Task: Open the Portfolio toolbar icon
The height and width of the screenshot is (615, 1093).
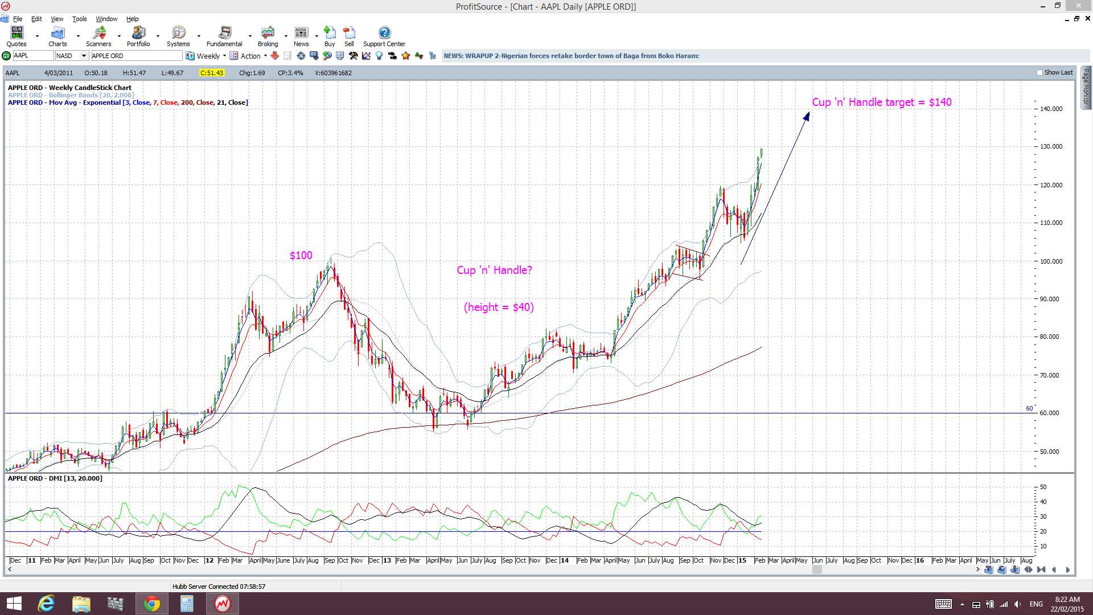Action: click(138, 36)
